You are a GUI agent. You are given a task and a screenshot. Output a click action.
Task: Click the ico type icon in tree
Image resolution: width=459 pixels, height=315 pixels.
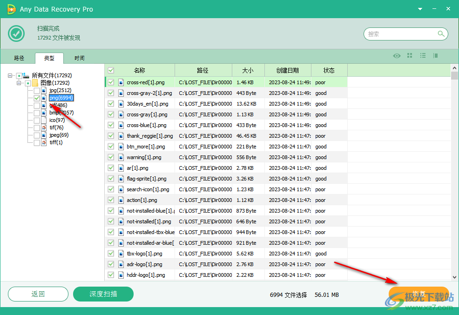(x=44, y=120)
